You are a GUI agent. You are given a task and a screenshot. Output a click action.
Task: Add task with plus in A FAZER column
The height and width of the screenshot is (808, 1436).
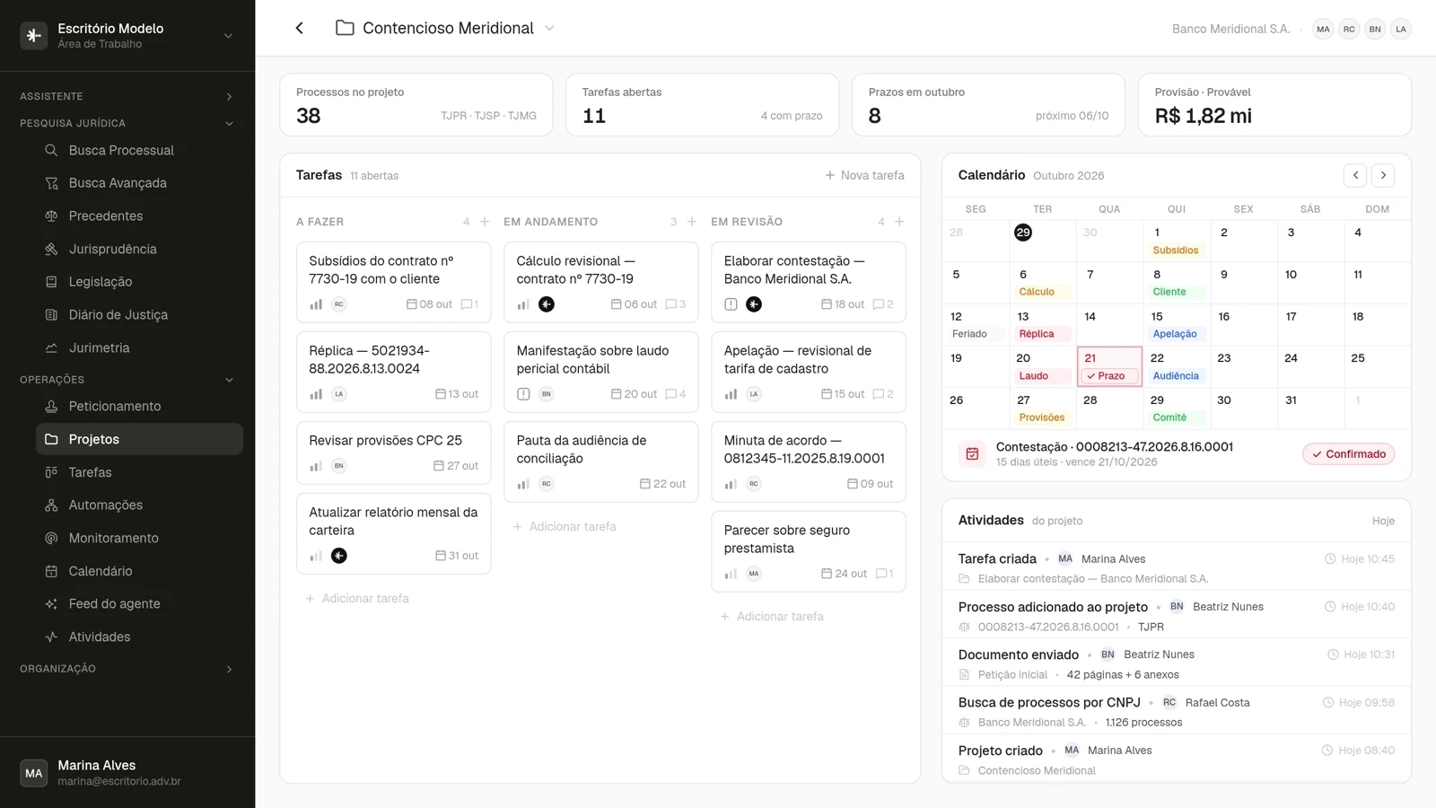coord(485,222)
